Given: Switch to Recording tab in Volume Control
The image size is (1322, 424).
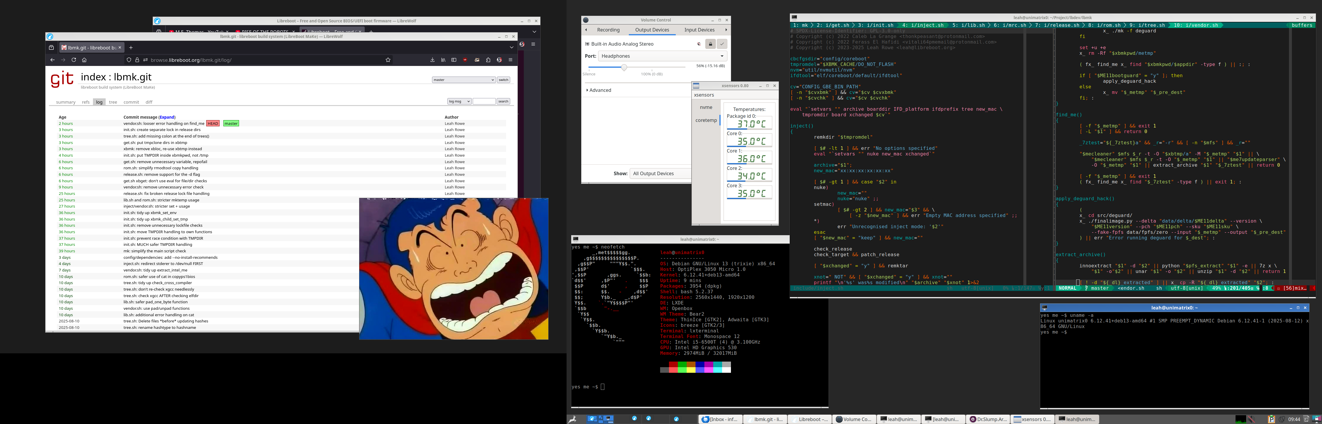Looking at the screenshot, I should (608, 30).
